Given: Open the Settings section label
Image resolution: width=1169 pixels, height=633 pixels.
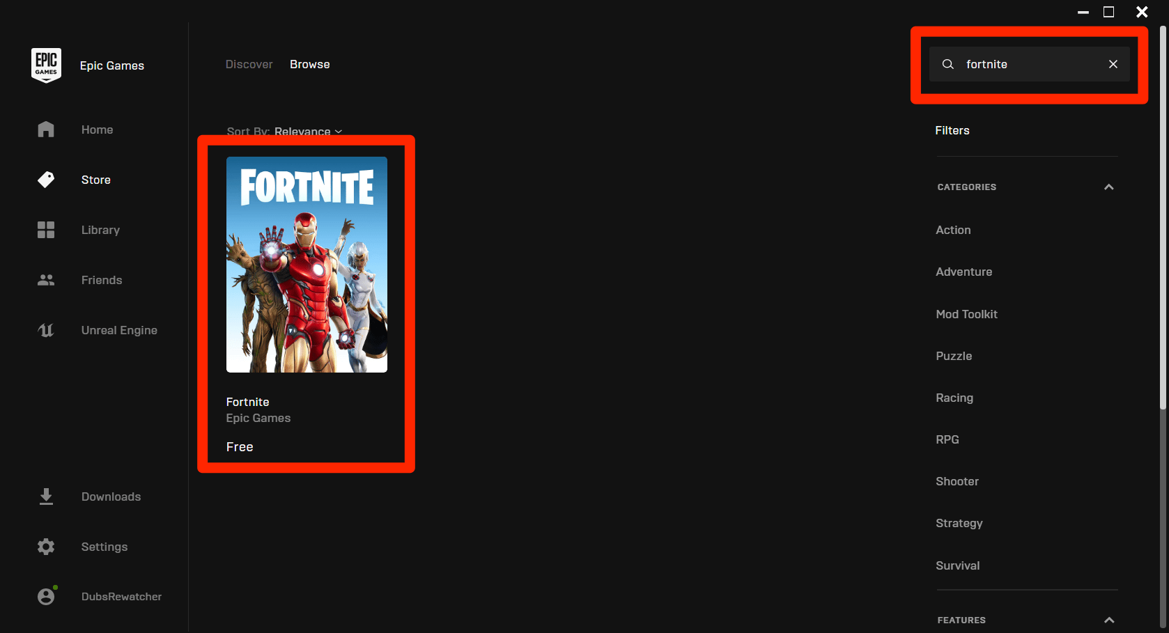Looking at the screenshot, I should coord(104,547).
